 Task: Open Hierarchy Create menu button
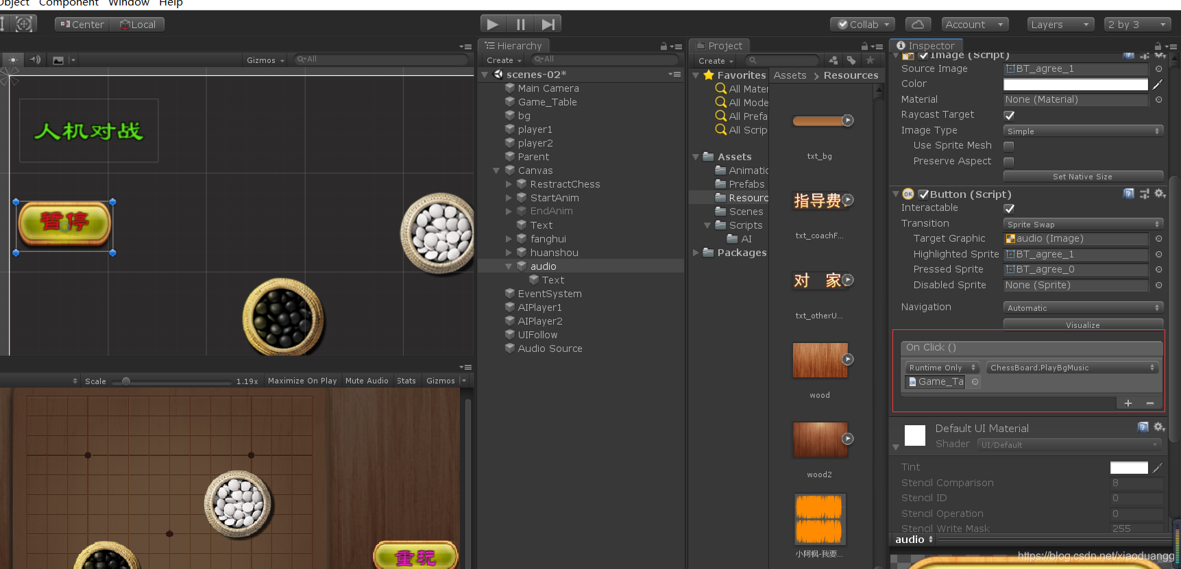click(504, 60)
